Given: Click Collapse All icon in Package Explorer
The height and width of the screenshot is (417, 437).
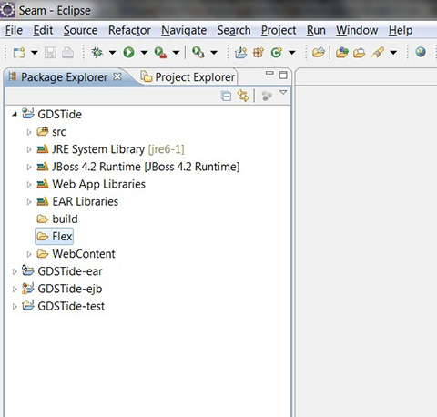Looking at the screenshot, I should pos(226,96).
